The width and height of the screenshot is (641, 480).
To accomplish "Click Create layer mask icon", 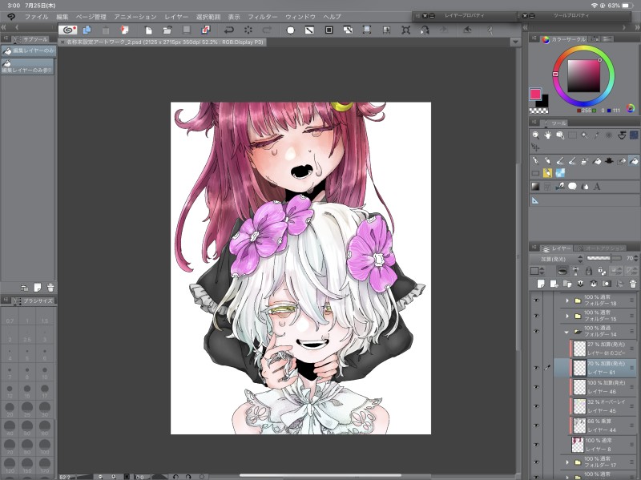I will pyautogui.click(x=607, y=284).
